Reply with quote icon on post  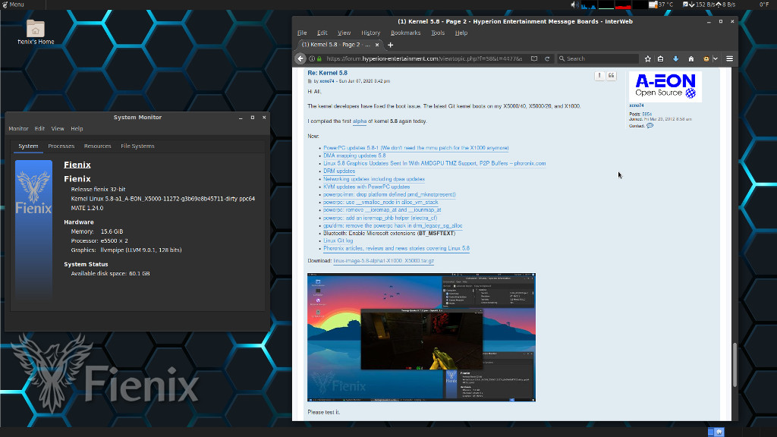[612, 75]
